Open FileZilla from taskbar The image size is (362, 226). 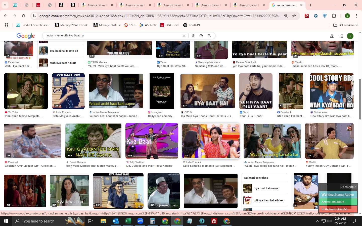click(214, 221)
